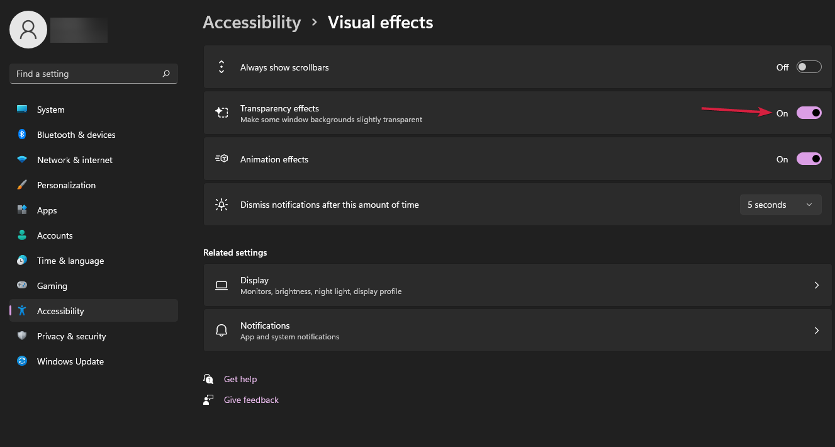
Task: Go back via the Accessibility breadcrumb
Action: [252, 23]
